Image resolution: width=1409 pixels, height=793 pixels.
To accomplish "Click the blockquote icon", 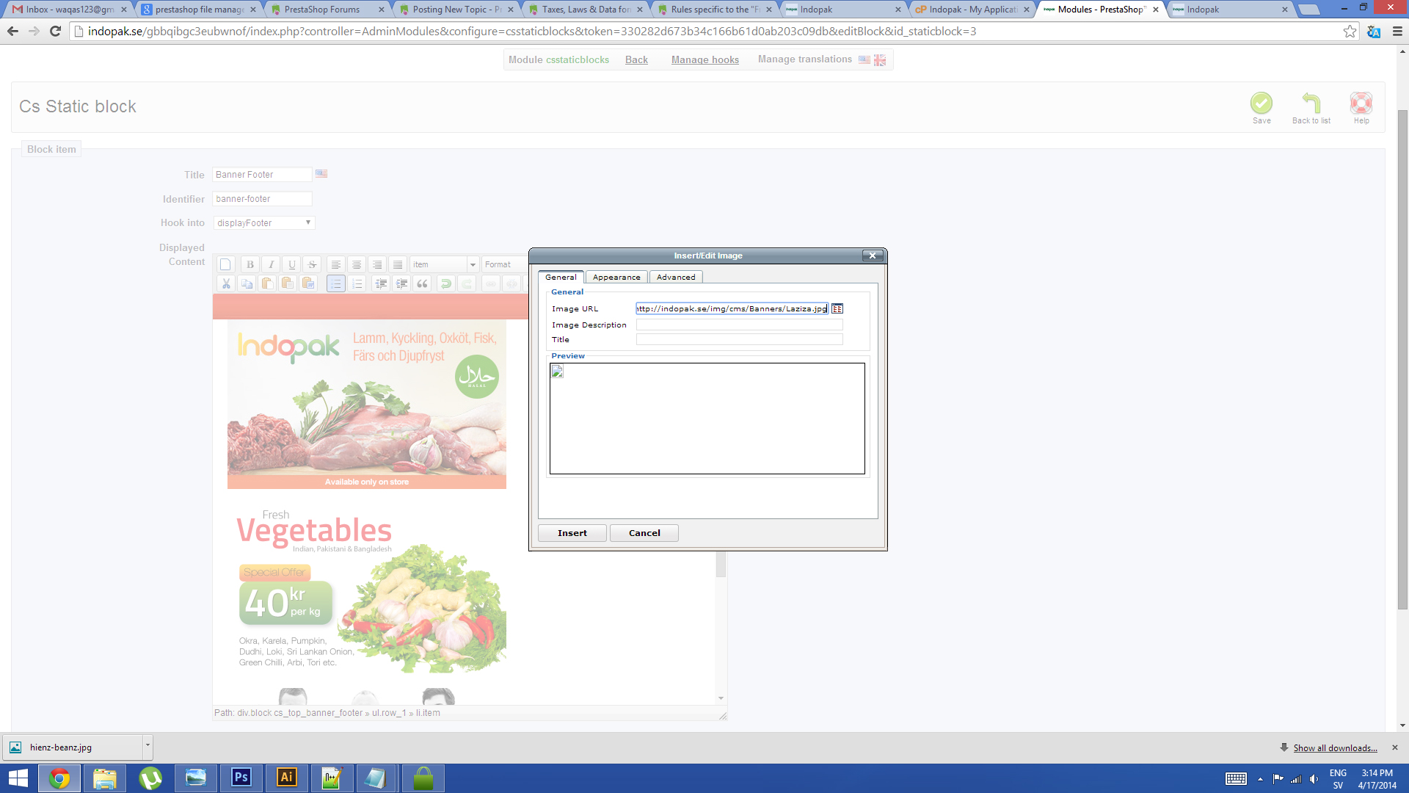I will pos(422,283).
